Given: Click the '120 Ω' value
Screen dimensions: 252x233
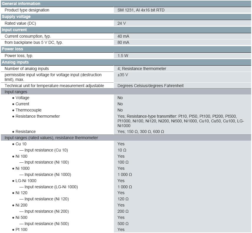Looking at the screenshot, I should 123,199.
